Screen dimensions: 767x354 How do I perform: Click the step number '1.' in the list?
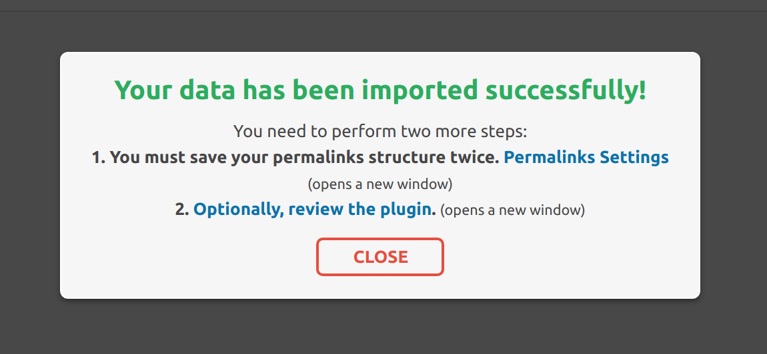click(x=99, y=158)
